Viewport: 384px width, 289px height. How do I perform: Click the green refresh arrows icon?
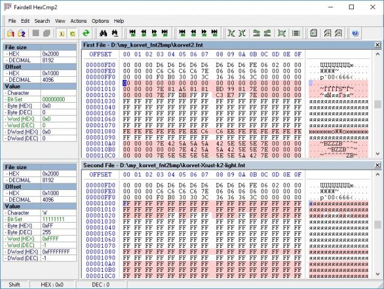click(x=86, y=33)
